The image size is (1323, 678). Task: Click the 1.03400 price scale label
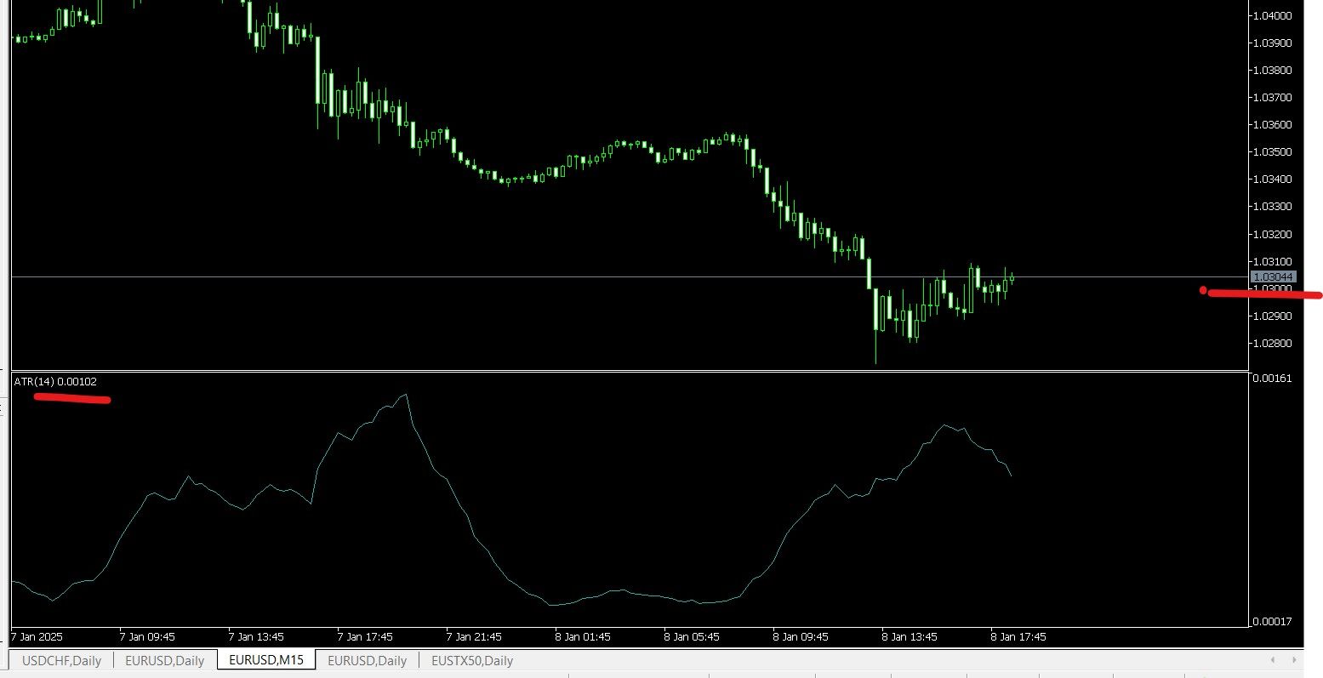[1274, 179]
